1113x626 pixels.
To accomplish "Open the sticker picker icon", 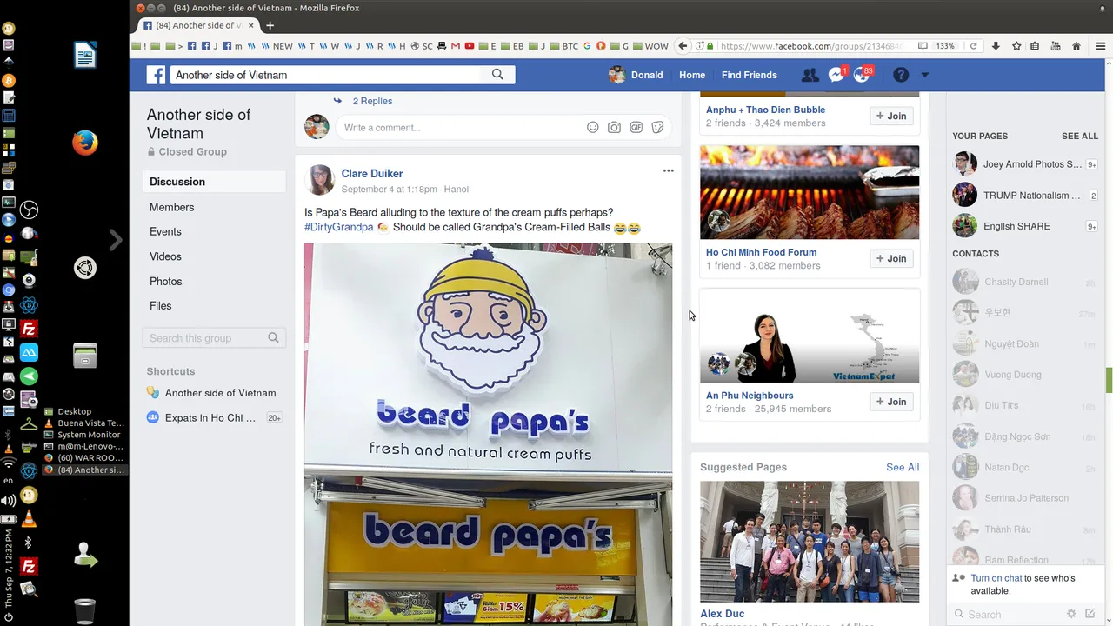I will pos(657,127).
